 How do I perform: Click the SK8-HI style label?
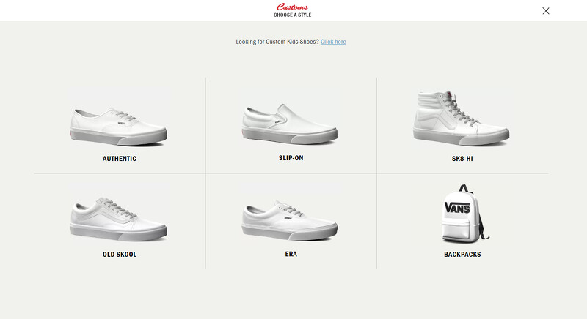[x=462, y=159]
